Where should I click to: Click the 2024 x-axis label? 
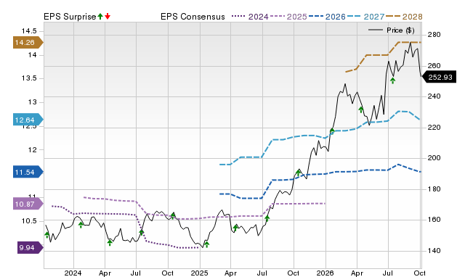coord(73,273)
